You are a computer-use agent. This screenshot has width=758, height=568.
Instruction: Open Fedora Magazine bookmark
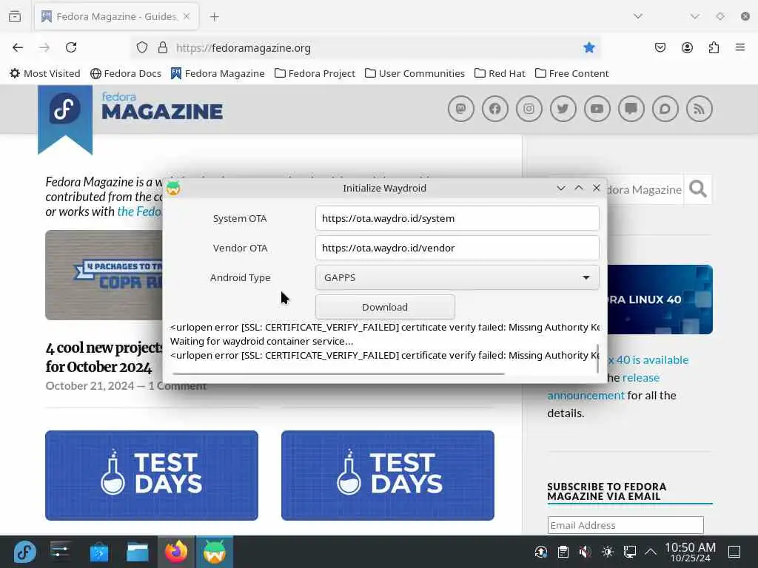pyautogui.click(x=218, y=73)
